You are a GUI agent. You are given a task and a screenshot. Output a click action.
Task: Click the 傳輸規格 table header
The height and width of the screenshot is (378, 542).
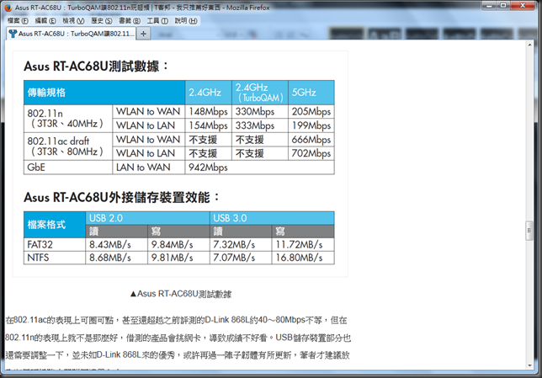(x=104, y=93)
